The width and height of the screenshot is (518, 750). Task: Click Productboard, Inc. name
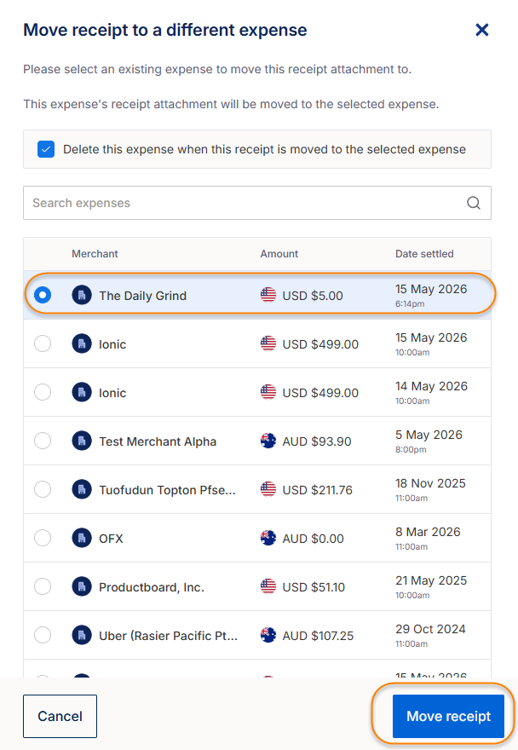tap(152, 587)
